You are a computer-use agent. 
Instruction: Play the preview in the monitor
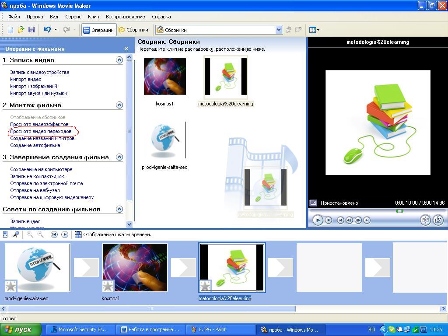tap(318, 220)
